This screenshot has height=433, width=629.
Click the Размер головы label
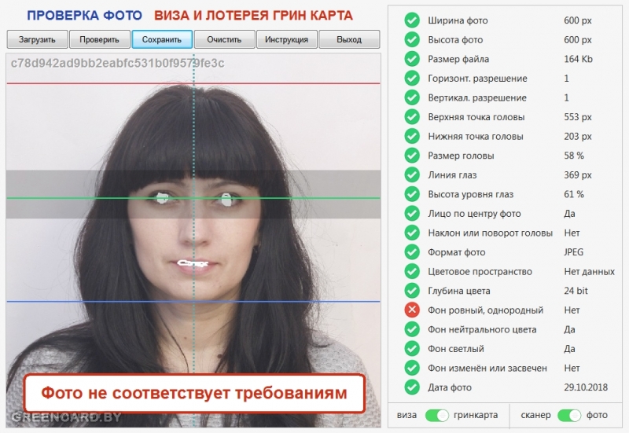(461, 156)
